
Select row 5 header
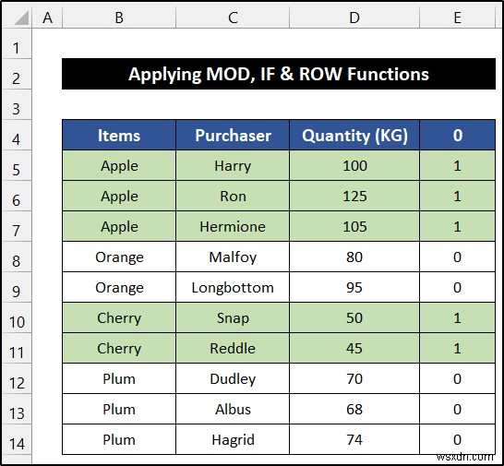[x=17, y=166]
